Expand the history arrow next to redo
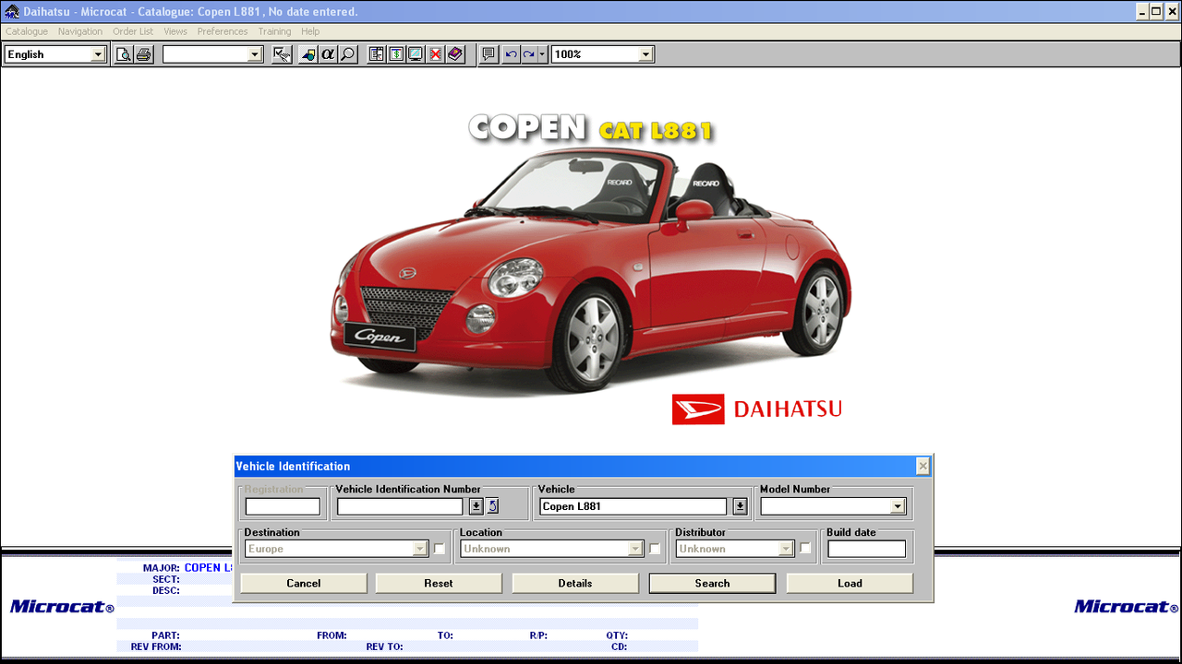 coord(543,54)
